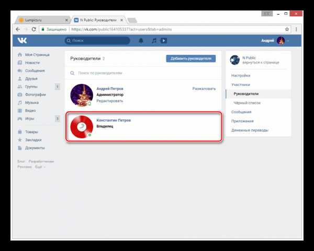
Task: Bookmark page with the star icon
Action: click(x=287, y=29)
